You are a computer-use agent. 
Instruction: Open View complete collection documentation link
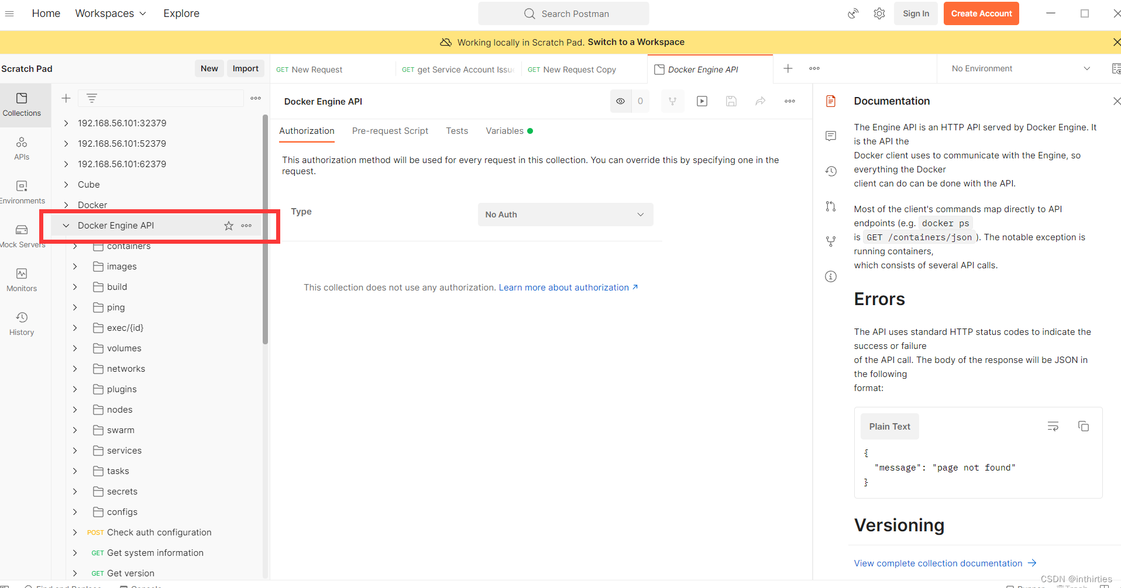(945, 563)
